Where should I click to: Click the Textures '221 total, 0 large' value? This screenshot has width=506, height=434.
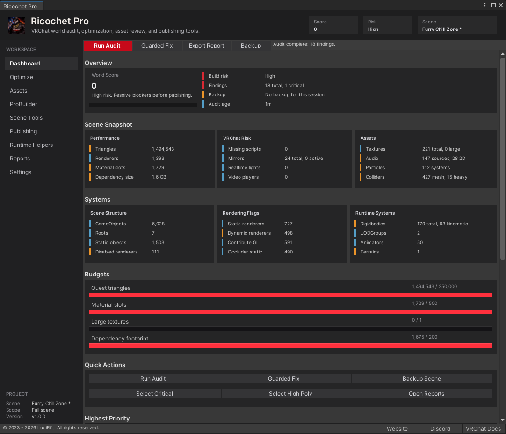pos(441,149)
